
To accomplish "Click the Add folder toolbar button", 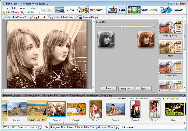I will pyautogui.click(x=11, y=12).
